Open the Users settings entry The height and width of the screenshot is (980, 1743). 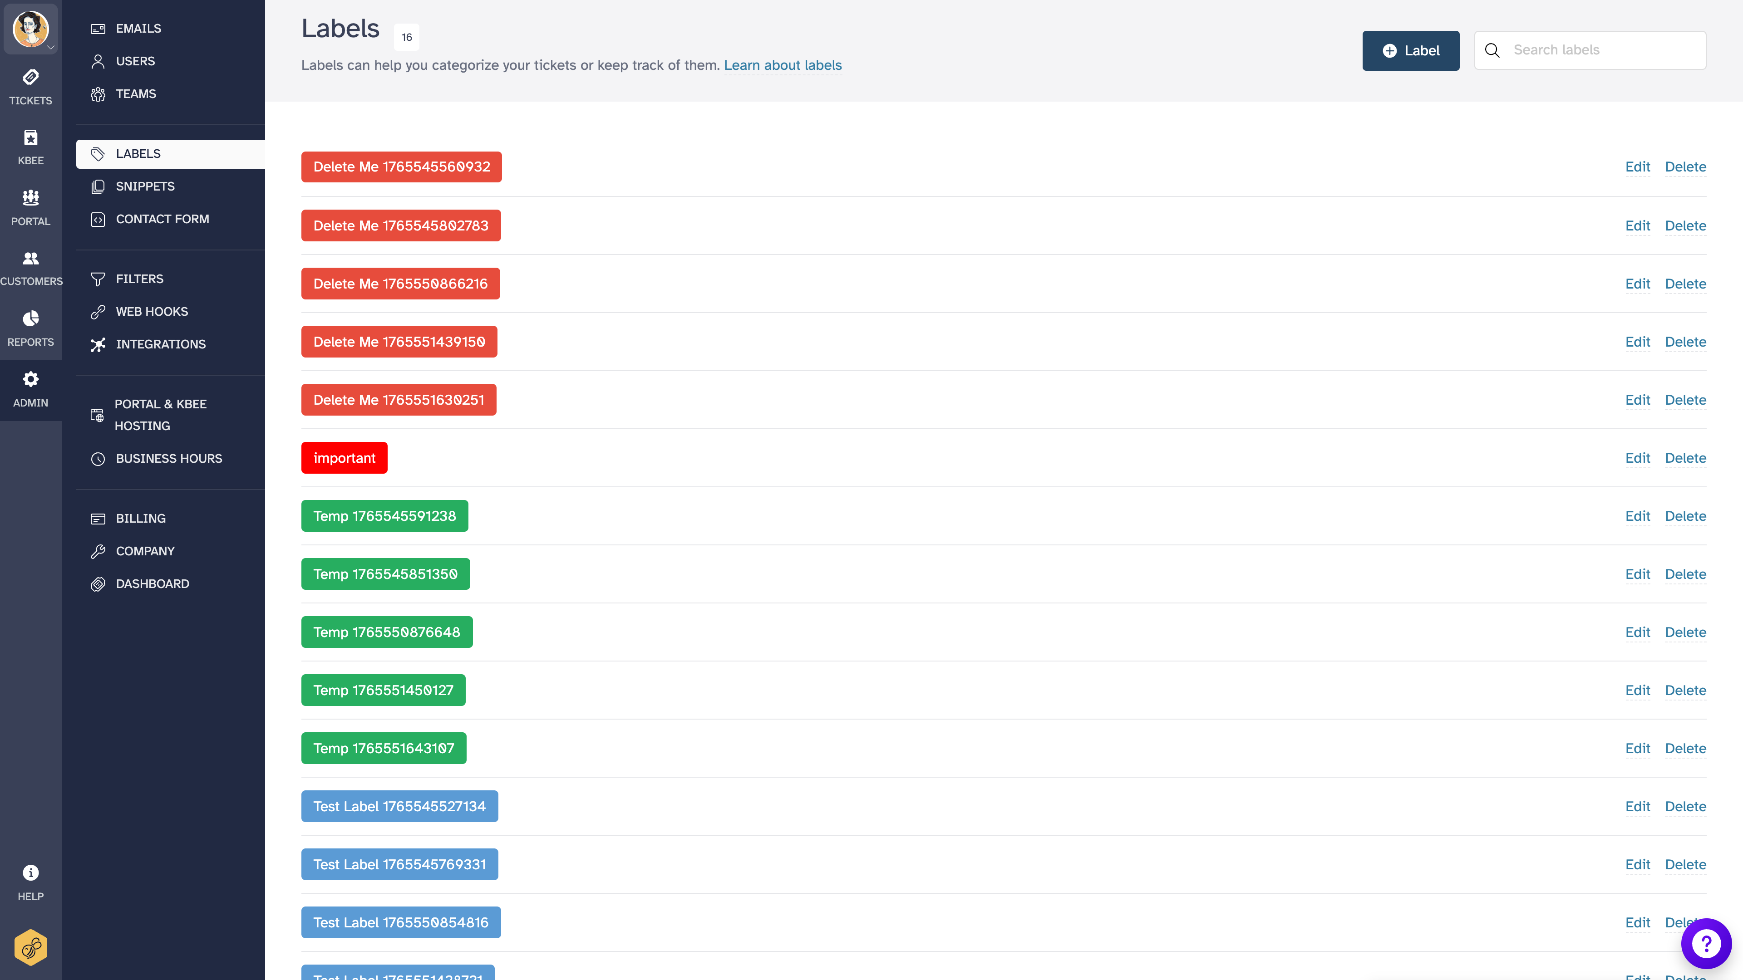(x=137, y=60)
